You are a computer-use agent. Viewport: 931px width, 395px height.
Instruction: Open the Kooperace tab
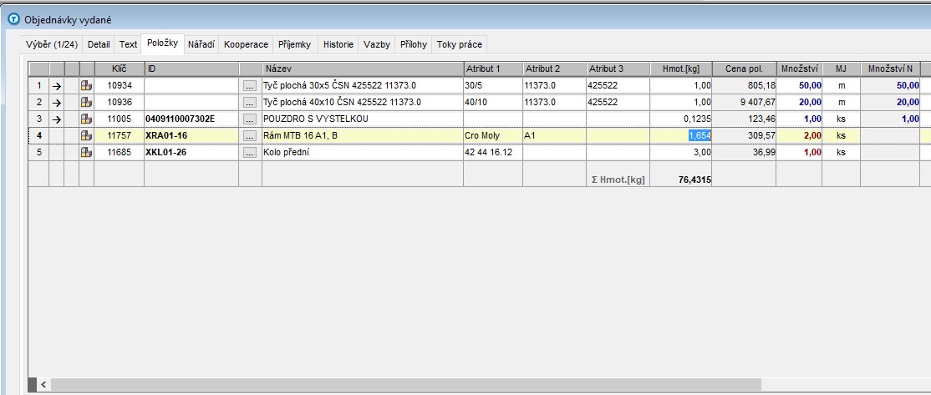[246, 44]
